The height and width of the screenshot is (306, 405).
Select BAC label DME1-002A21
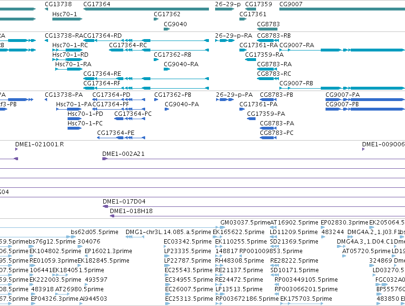pyautogui.click(x=123, y=153)
